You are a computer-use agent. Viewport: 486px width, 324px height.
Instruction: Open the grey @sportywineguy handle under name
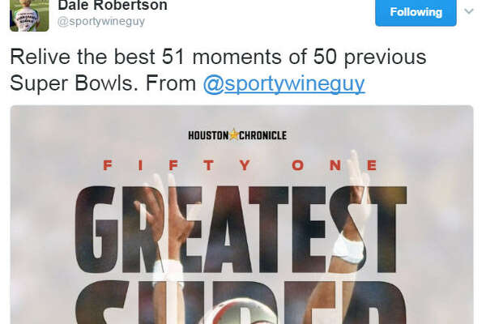[101, 22]
